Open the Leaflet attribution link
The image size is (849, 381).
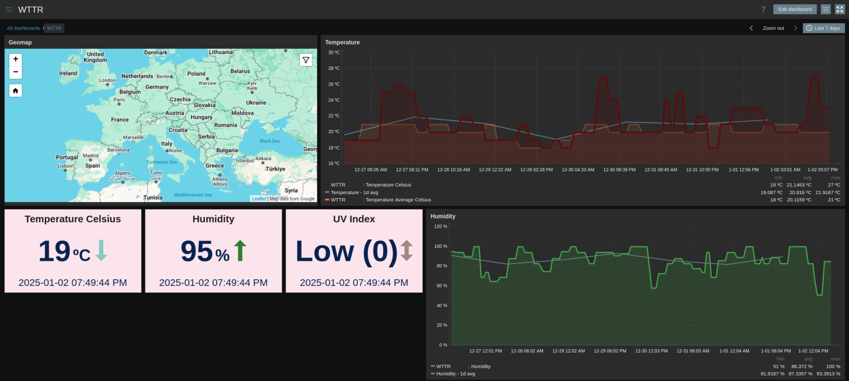[x=258, y=198]
